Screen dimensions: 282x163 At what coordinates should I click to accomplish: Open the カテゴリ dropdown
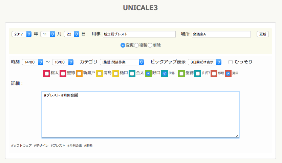coord(122,62)
